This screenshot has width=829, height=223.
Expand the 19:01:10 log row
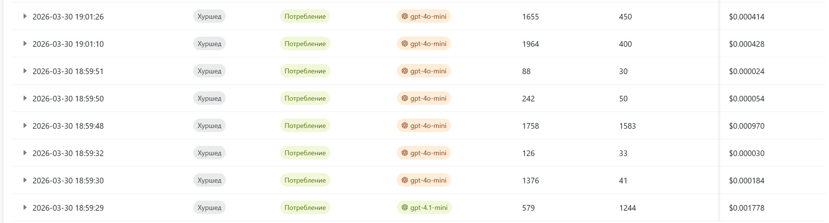click(x=25, y=43)
